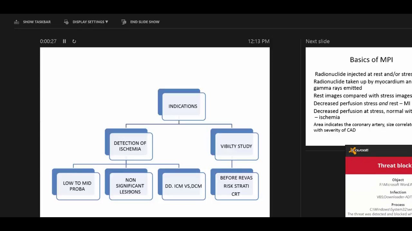Click the DD. ICM VS,DCM box

click(x=183, y=186)
